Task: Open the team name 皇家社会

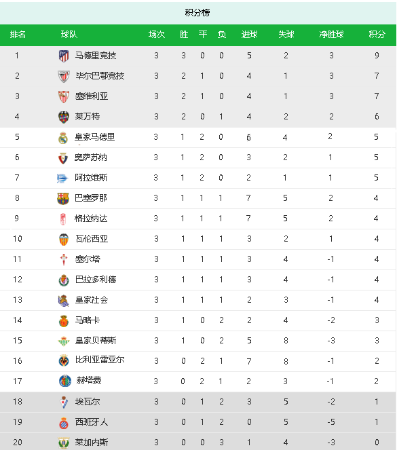Action: [91, 300]
